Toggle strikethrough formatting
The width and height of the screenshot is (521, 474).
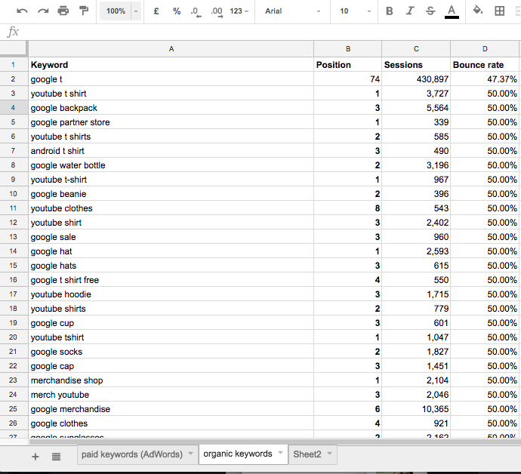coord(430,11)
